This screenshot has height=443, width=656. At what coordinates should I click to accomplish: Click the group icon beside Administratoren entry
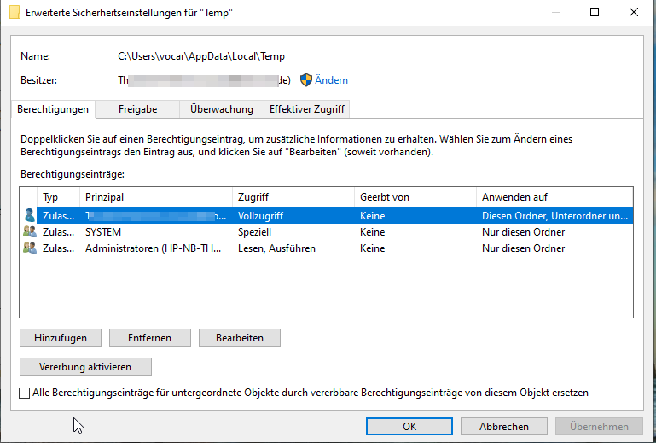pyautogui.click(x=29, y=248)
